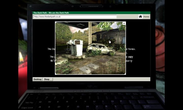
Task: Click the green Dark Path title bar
Action: (91, 13)
